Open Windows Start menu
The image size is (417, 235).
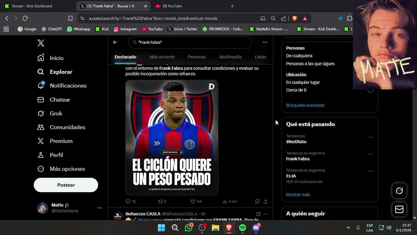[x=161, y=228]
